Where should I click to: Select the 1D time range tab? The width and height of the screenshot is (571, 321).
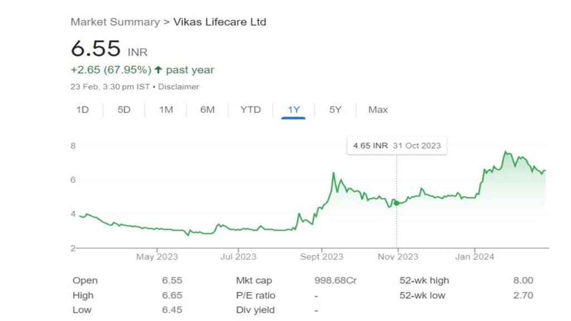pyautogui.click(x=83, y=110)
